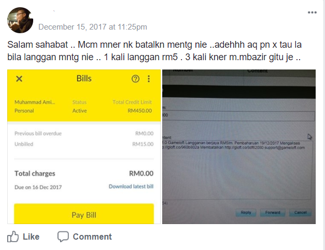Click the Reply button in message window
This screenshot has width=325, height=250.
246,213
